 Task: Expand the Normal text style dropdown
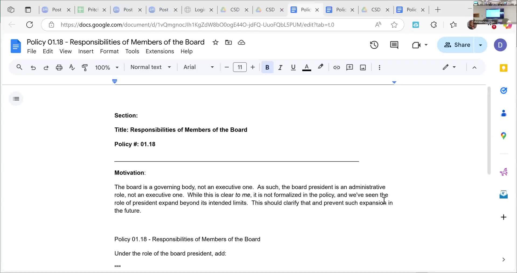(x=151, y=67)
